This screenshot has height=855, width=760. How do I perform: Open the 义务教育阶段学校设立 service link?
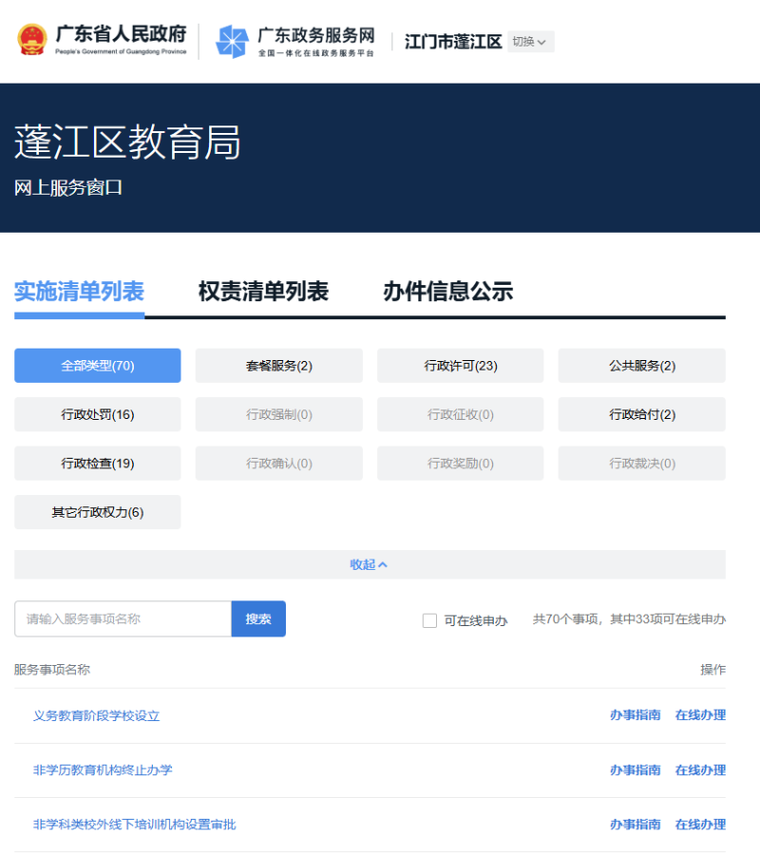point(96,716)
